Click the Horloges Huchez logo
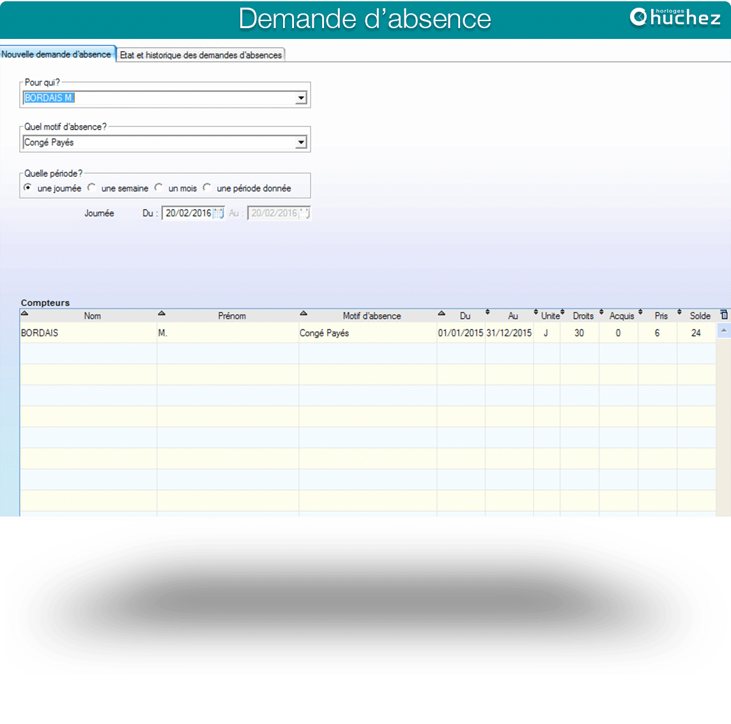Image resolution: width=731 pixels, height=724 pixels. [x=675, y=18]
